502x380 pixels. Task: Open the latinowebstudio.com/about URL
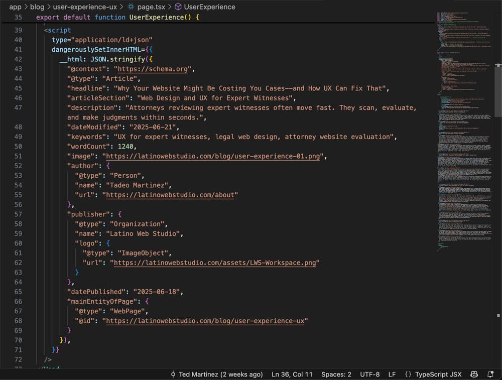point(170,195)
